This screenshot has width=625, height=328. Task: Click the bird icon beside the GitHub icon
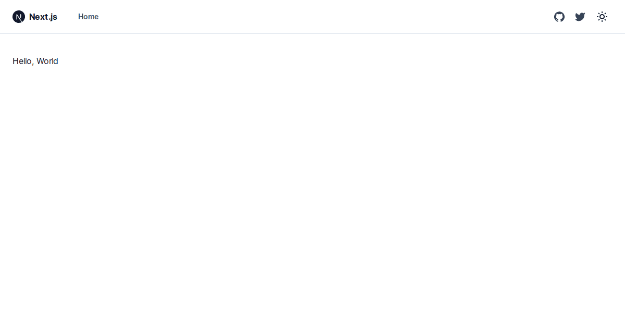click(x=580, y=17)
